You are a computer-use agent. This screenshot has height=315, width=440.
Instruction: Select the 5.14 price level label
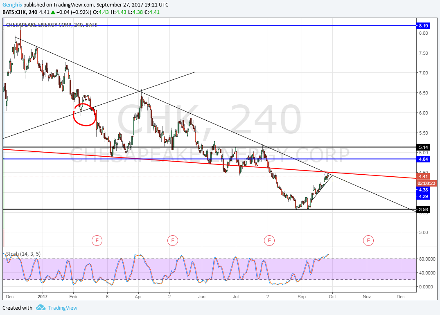[x=423, y=147]
